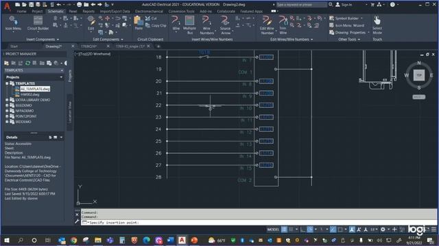Click the Open folder icon in Quick Access
439x246 pixels.
24,5
